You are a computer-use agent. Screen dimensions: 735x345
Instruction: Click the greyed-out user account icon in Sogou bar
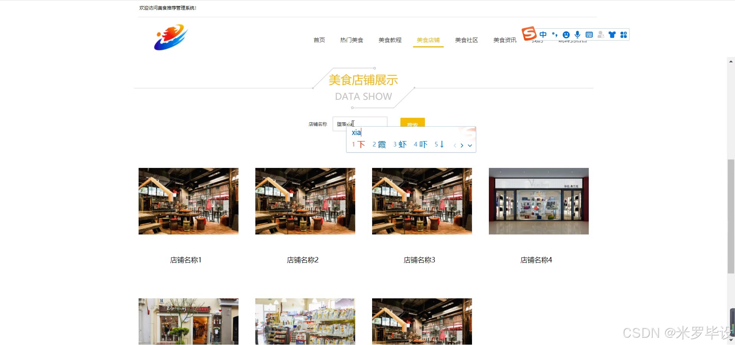click(x=601, y=34)
